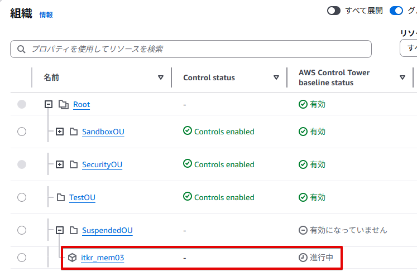Click the search magnifier icon
This screenshot has height=272, width=417.
(x=22, y=49)
